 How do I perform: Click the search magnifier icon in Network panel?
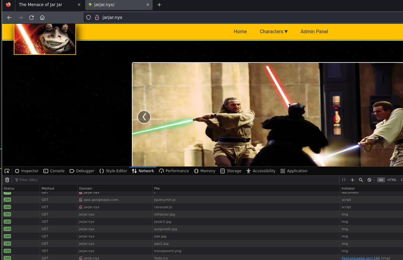point(361,180)
